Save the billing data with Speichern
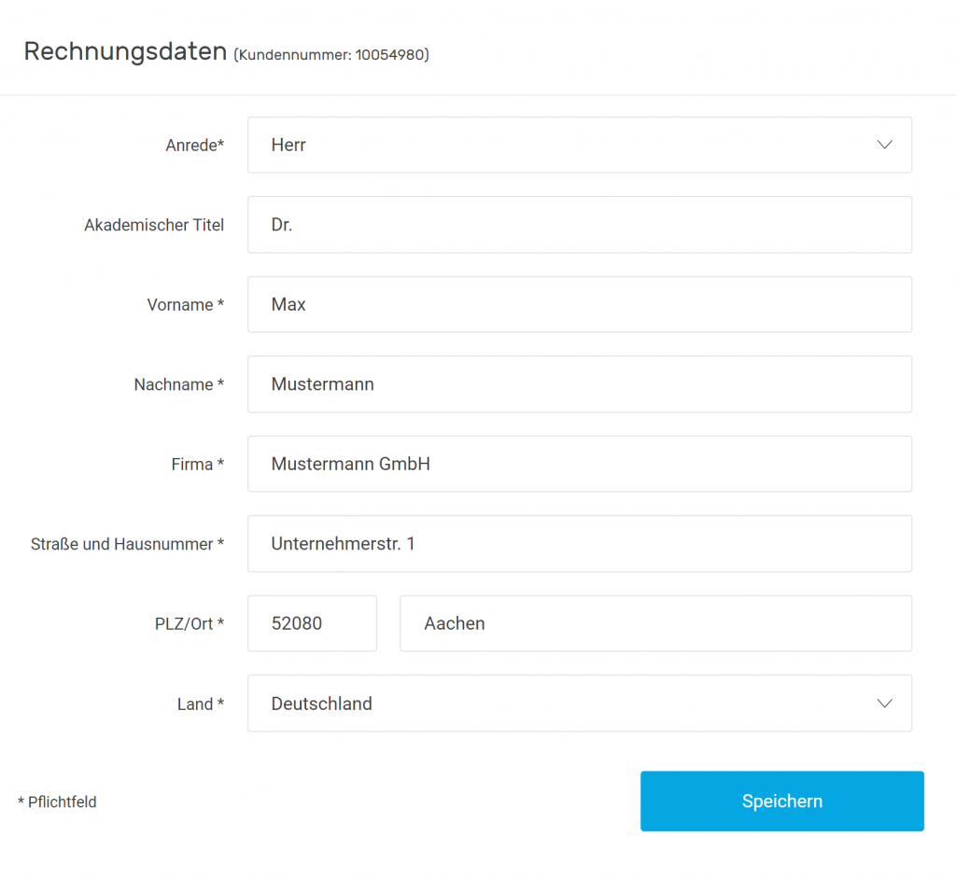 click(782, 801)
